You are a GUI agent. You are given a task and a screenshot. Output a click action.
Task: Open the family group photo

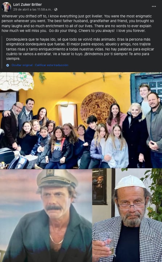point(81,120)
